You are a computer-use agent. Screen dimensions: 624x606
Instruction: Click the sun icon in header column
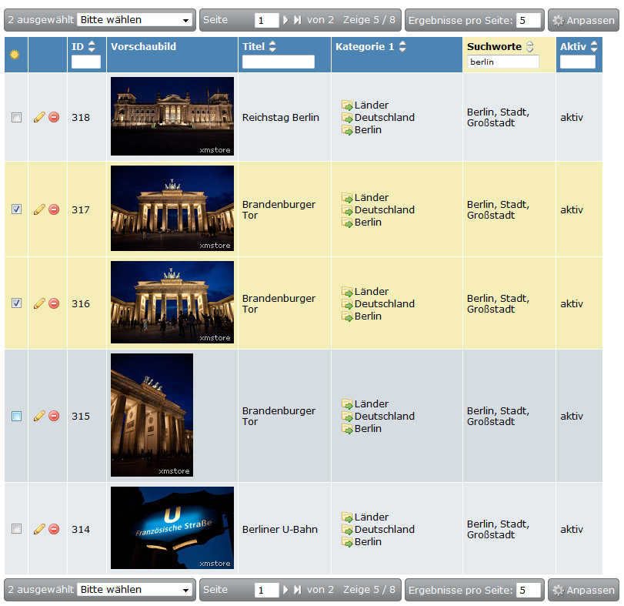click(15, 54)
